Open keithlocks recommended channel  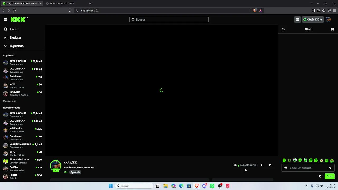click(22, 130)
